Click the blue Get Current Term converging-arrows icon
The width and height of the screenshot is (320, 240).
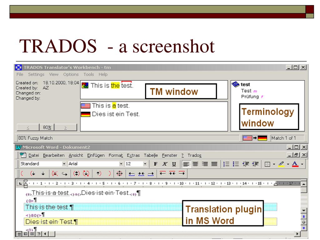tap(141, 174)
